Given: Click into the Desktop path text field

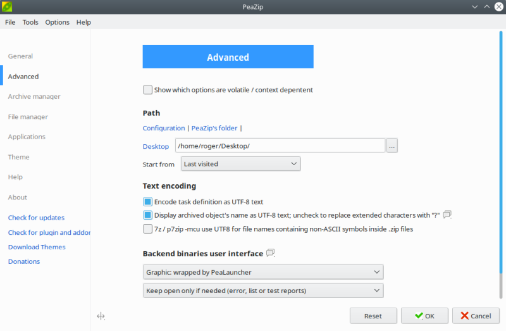Looking at the screenshot, I should point(280,146).
